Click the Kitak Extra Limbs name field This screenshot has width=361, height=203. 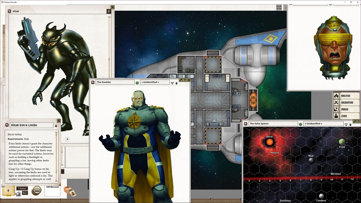point(31,125)
